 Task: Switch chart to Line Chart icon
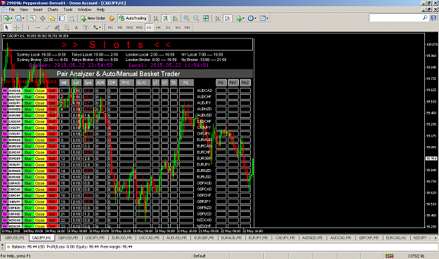point(176,18)
